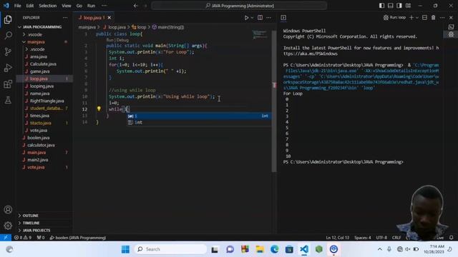This screenshot has width=458, height=257.
Task: Open looping.java in explorer
Action: [x=42, y=86]
